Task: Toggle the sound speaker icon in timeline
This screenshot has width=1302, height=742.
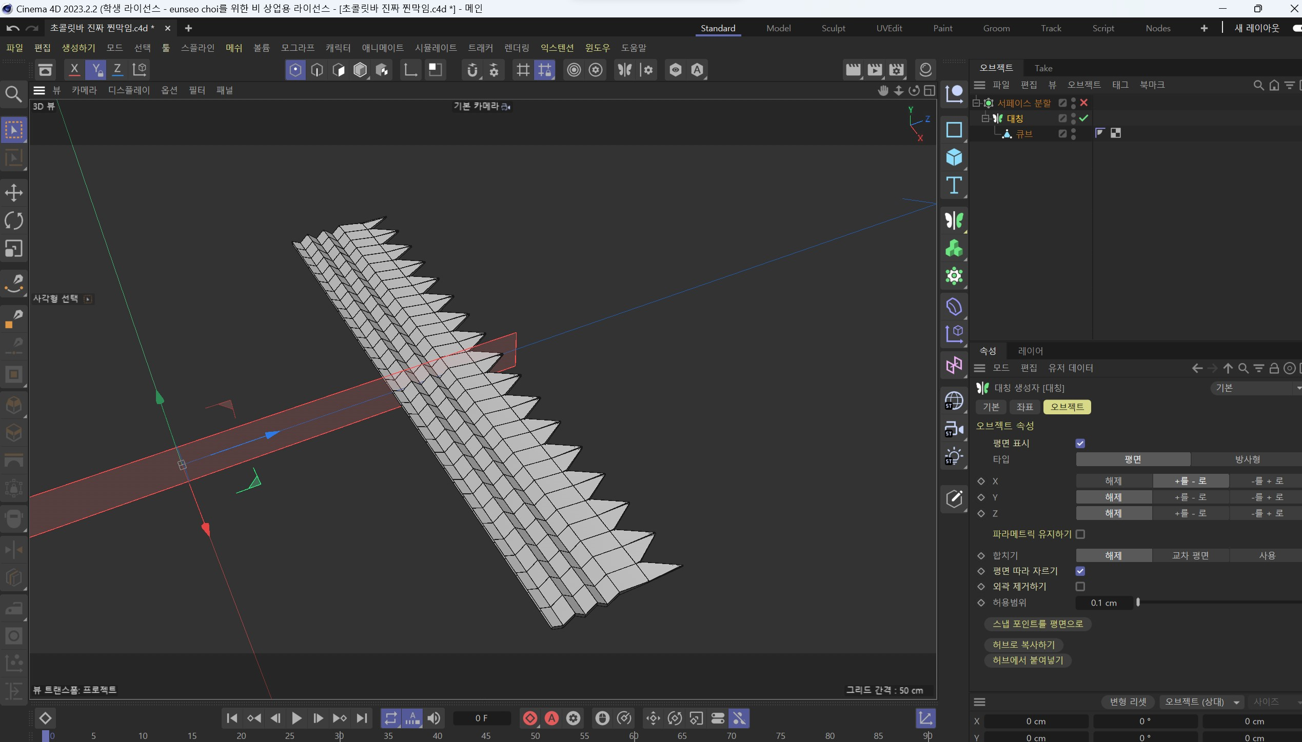Action: (433, 718)
